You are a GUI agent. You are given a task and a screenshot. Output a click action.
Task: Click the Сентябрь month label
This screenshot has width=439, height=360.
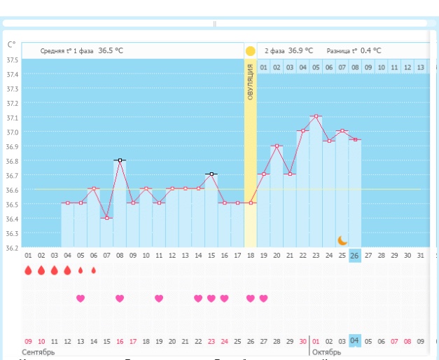[38, 352]
